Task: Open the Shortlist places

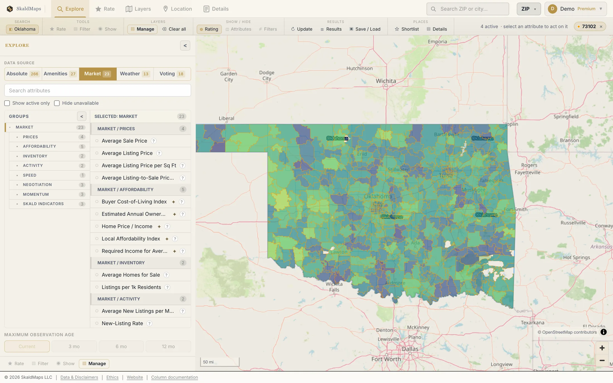Action: 407,29
